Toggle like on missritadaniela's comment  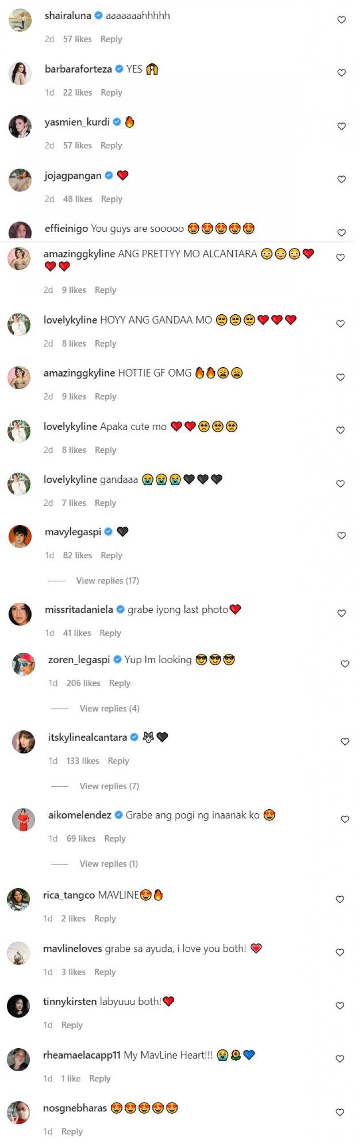point(341,613)
